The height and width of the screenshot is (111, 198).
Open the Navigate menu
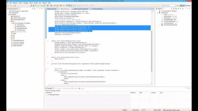(x=26, y=3)
